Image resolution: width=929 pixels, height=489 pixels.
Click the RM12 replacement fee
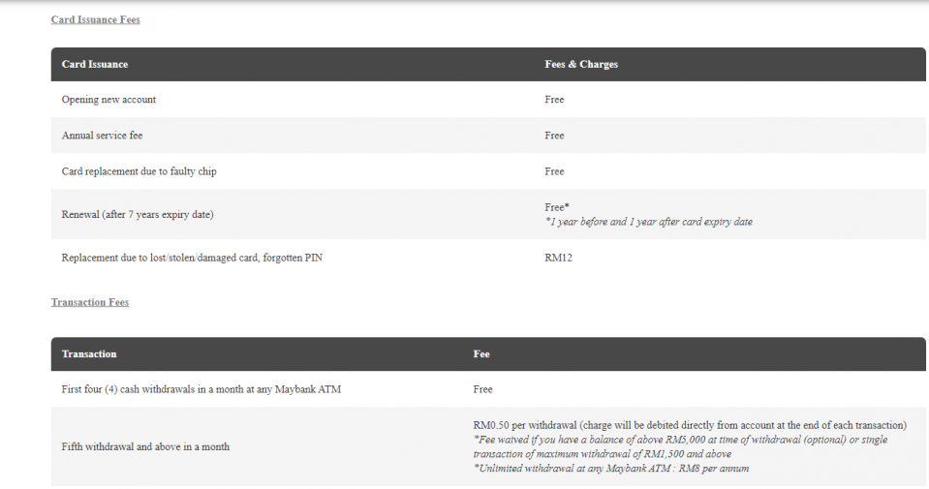[559, 258]
